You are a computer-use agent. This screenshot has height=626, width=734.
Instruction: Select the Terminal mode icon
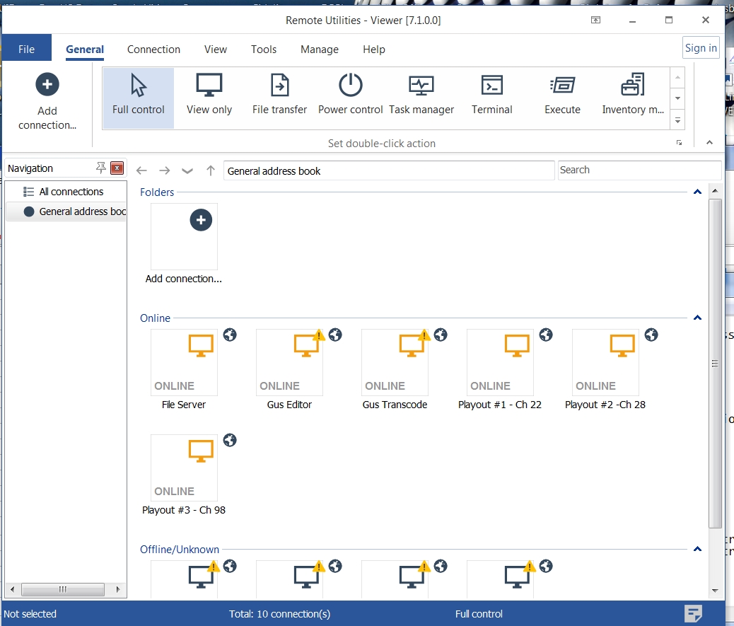pyautogui.click(x=491, y=86)
